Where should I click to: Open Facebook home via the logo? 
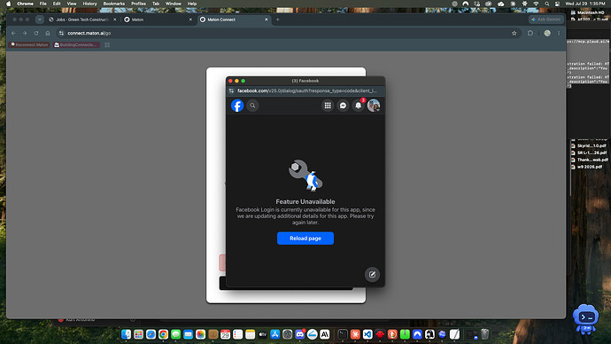pos(237,106)
